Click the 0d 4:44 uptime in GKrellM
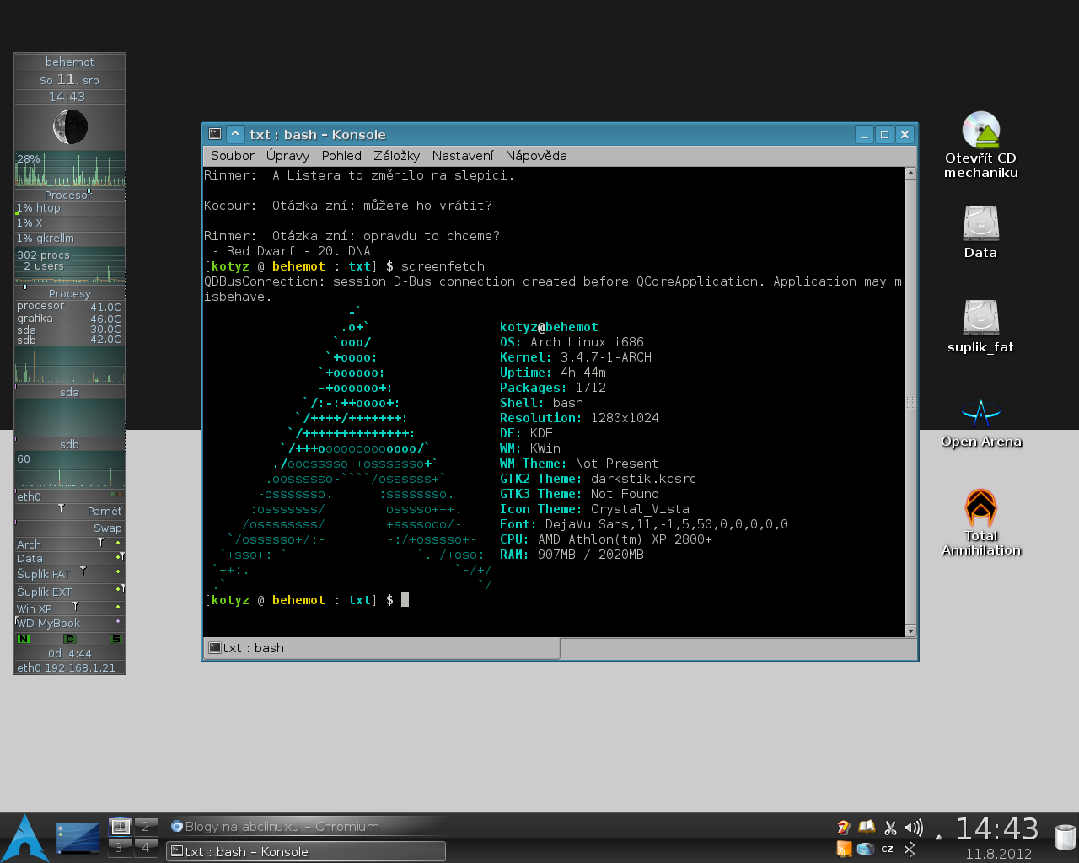The image size is (1079, 863). [x=70, y=653]
